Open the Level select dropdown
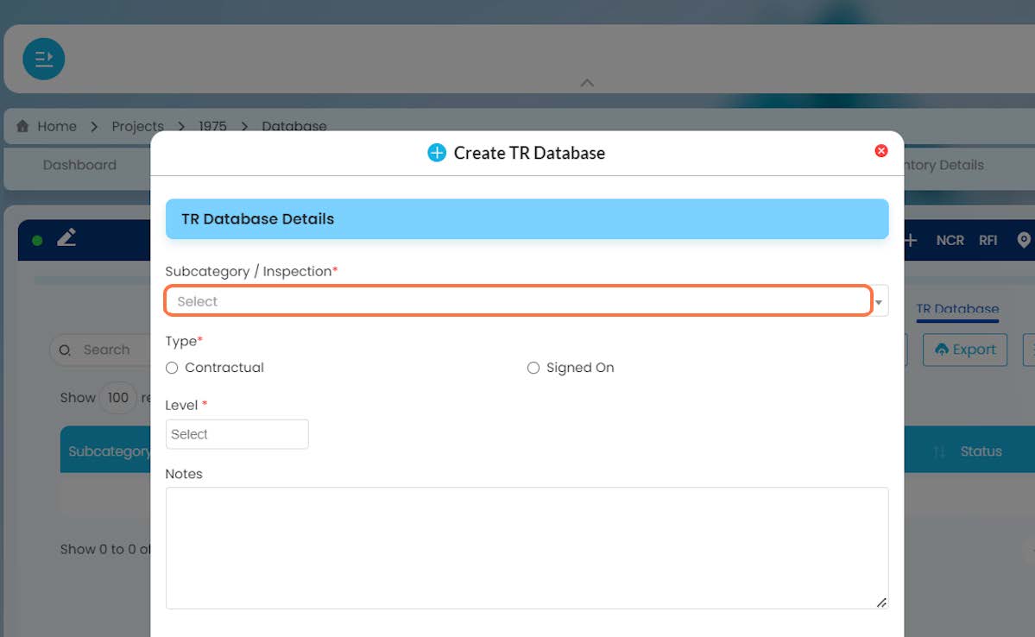 click(237, 434)
